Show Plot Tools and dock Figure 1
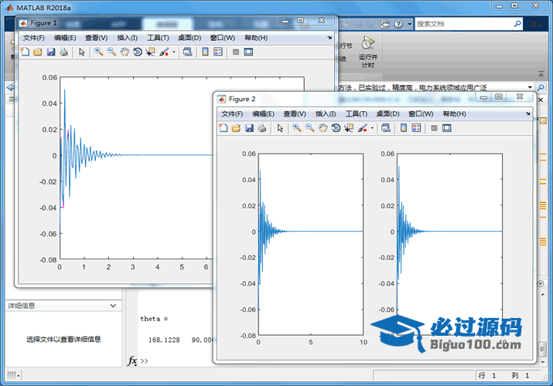Screen dimensions: 553x386 pos(248,52)
